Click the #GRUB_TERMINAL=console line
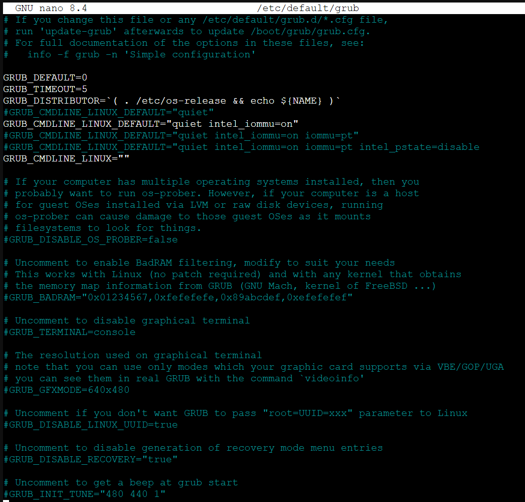Screen dimensions: 525x502 (69, 332)
